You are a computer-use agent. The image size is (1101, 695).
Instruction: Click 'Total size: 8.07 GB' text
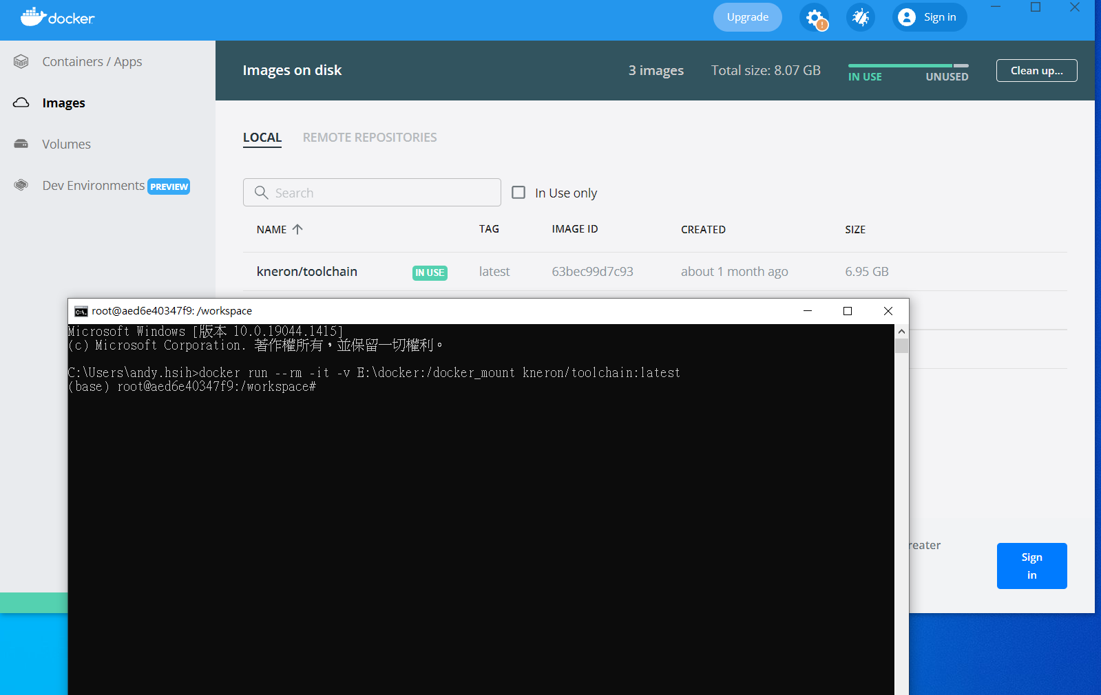(x=766, y=70)
